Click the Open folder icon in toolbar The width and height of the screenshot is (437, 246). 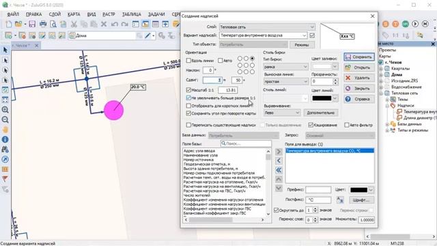18,25
